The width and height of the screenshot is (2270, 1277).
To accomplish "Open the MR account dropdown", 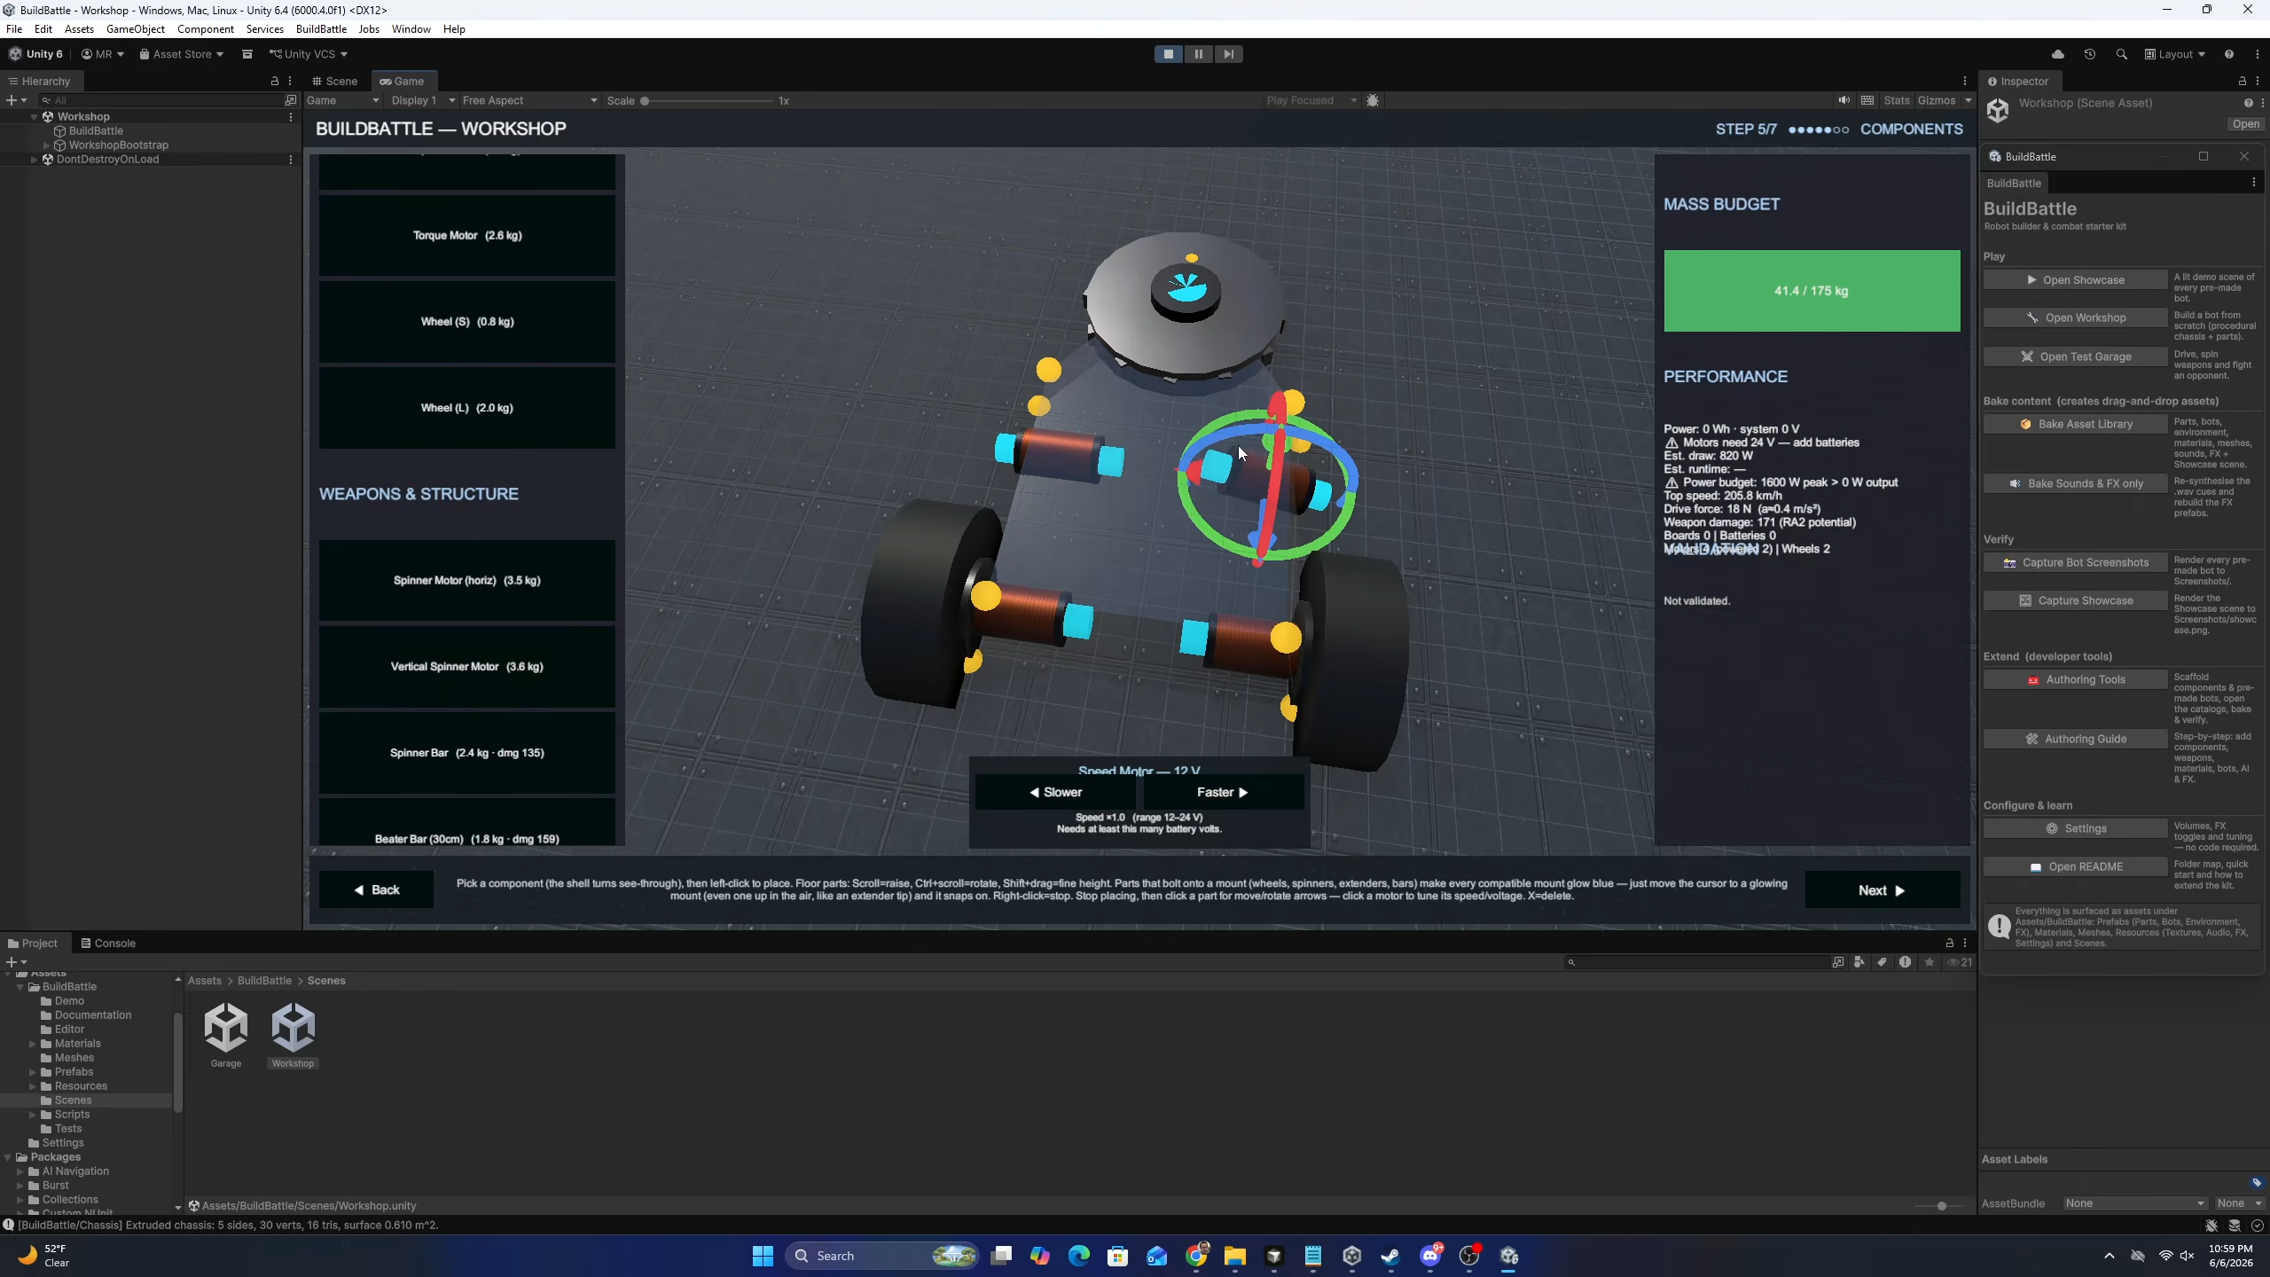I will click(103, 54).
